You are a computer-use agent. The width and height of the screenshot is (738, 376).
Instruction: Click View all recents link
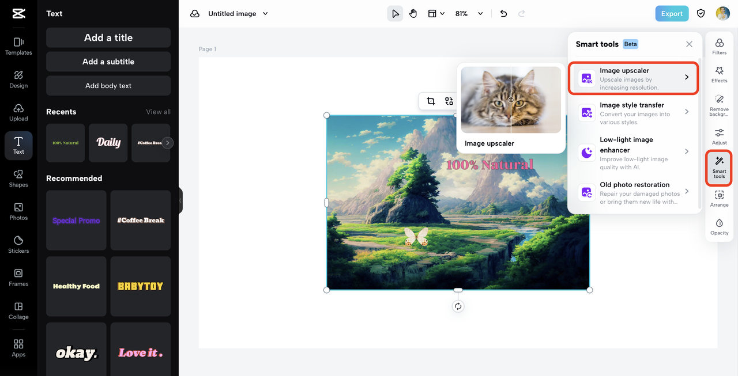coord(158,112)
